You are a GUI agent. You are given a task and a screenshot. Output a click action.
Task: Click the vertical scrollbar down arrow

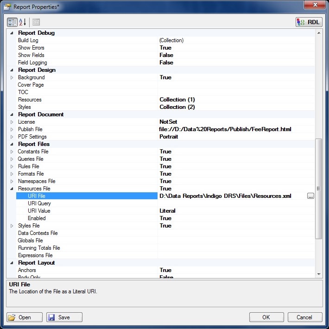(318, 274)
